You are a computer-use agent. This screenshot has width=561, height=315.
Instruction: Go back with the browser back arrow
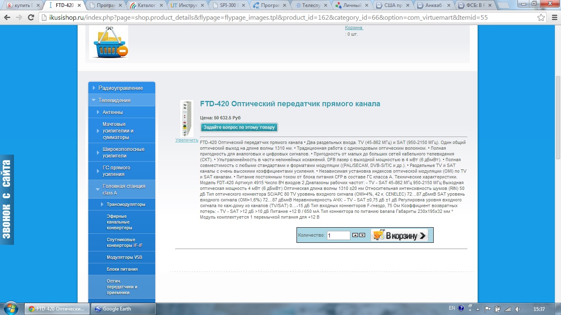[x=7, y=18]
